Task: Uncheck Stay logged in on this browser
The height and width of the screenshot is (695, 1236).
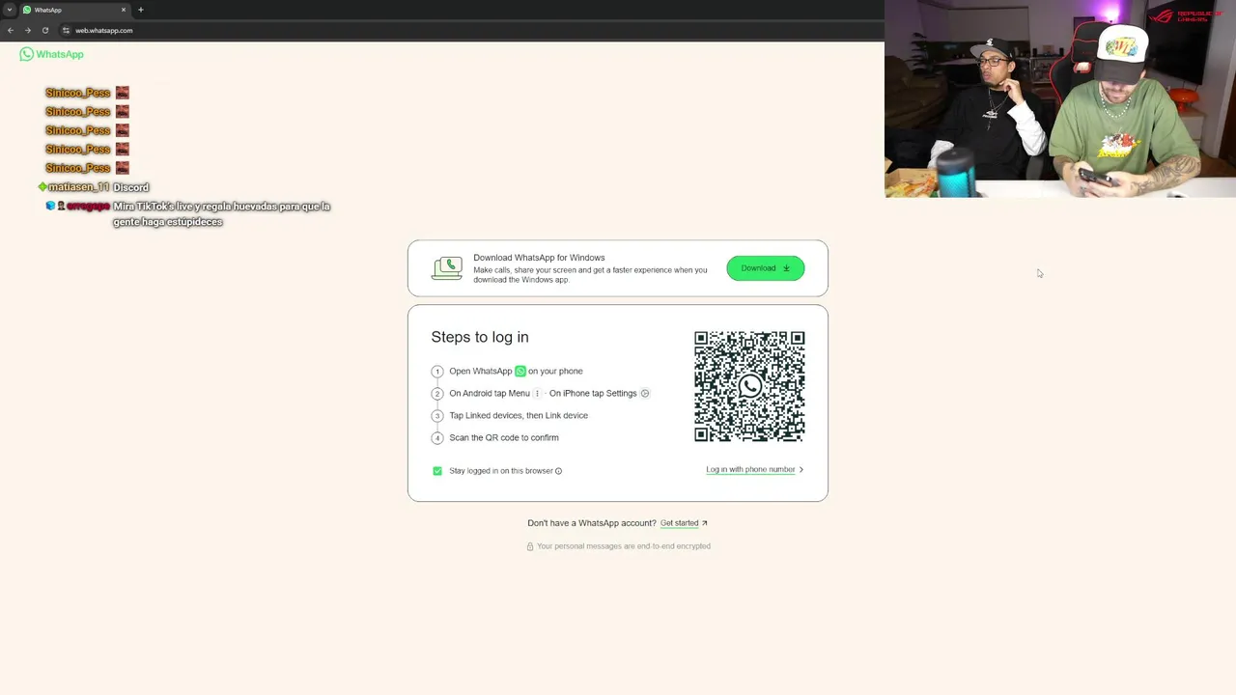Action: [437, 471]
